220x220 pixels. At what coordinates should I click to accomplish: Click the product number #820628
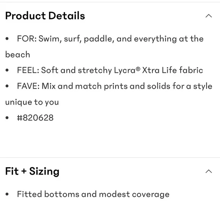(35, 118)
